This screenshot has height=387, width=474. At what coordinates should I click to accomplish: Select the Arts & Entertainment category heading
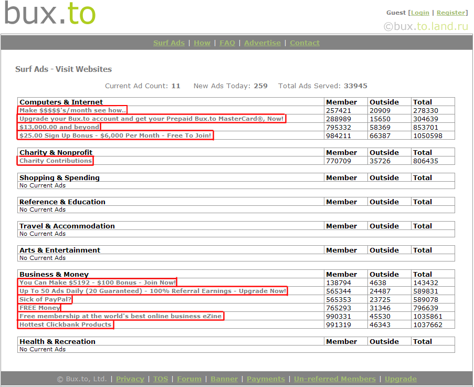click(x=60, y=250)
